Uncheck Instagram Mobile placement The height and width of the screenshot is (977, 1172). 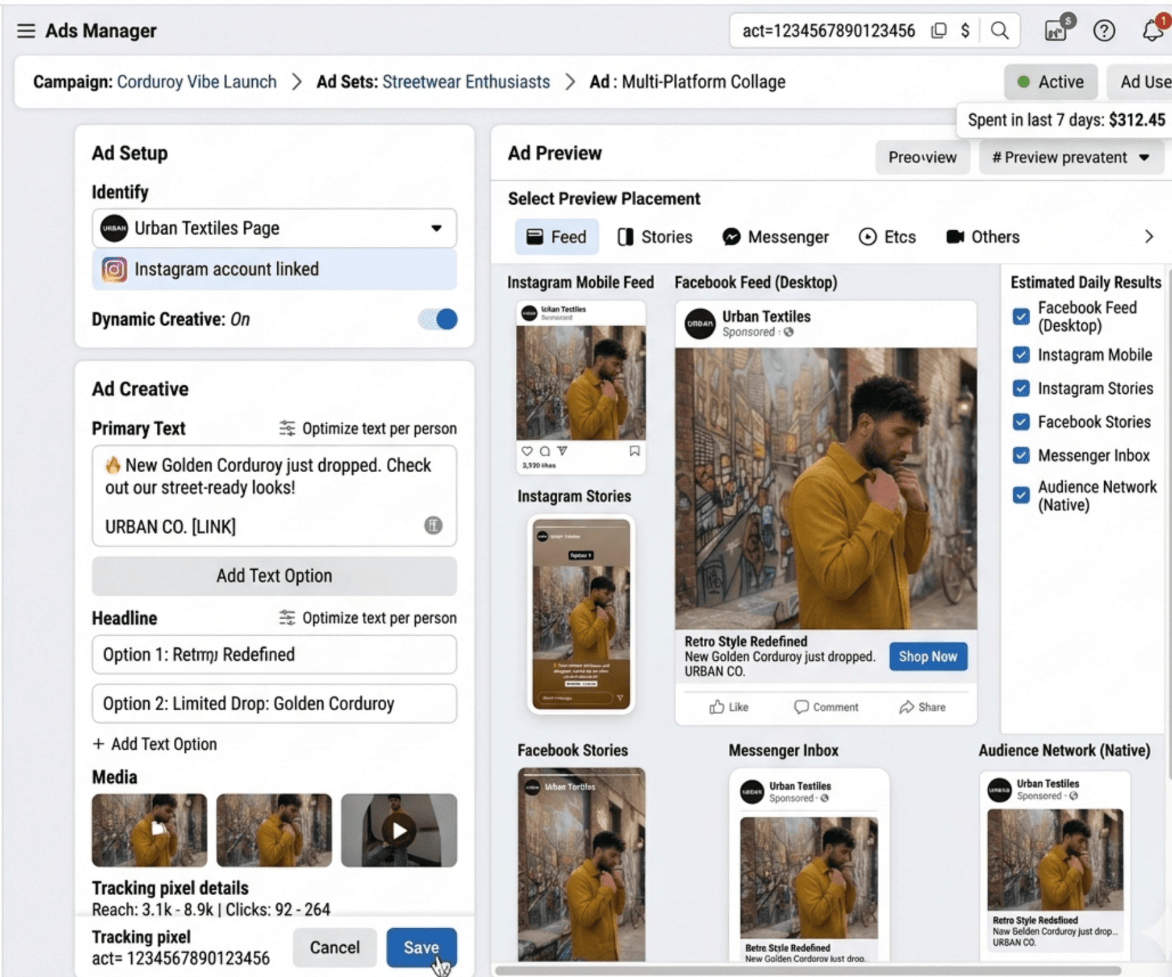1021,355
